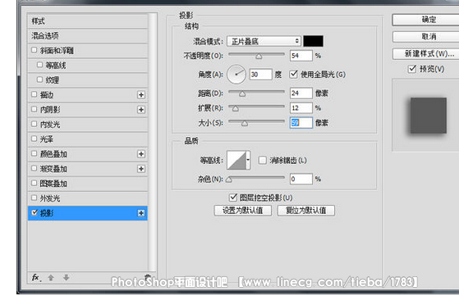Screen dimensions: 459x296
Task: Click the 取消 button
Action: (425, 37)
